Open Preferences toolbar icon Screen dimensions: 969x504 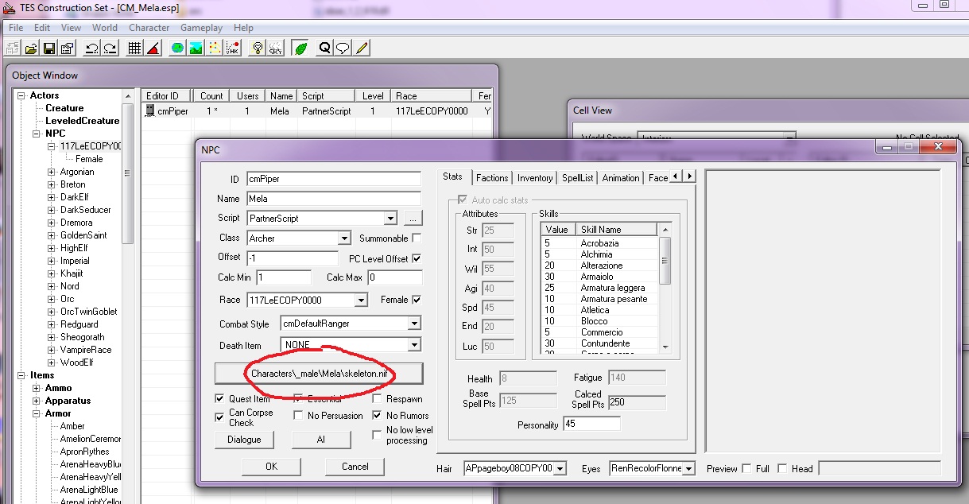[x=68, y=48]
